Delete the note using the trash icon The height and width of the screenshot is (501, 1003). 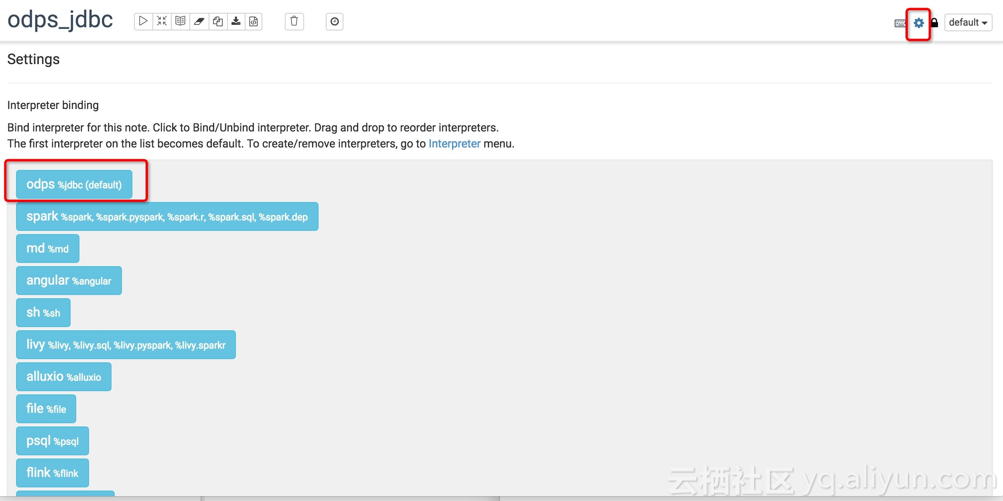point(294,21)
